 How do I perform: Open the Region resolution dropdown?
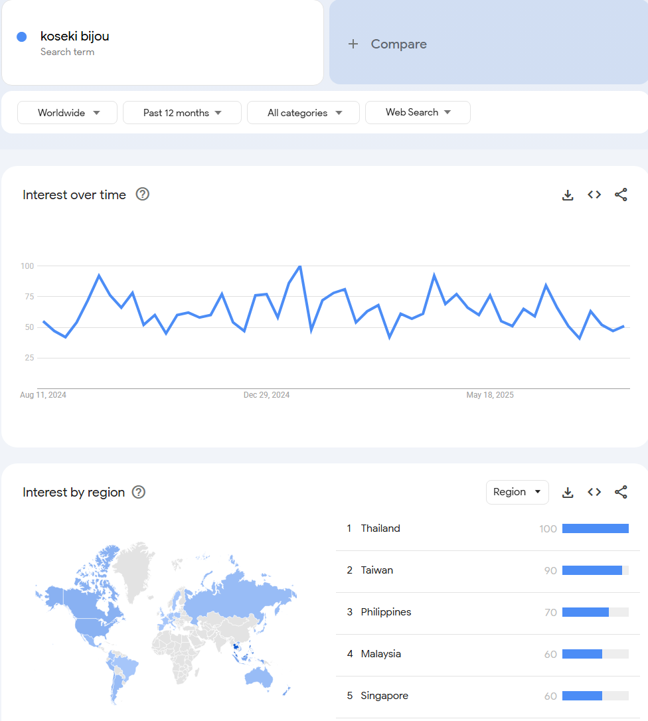(x=517, y=492)
